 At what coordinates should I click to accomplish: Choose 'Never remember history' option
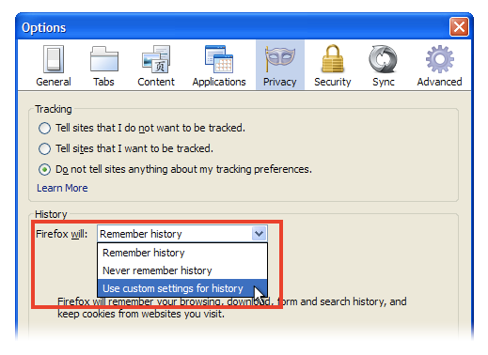[182, 270]
